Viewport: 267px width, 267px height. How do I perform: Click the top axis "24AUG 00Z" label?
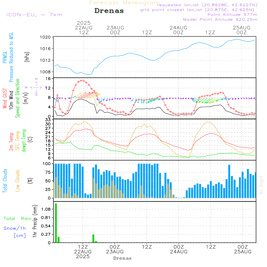tap(178, 30)
